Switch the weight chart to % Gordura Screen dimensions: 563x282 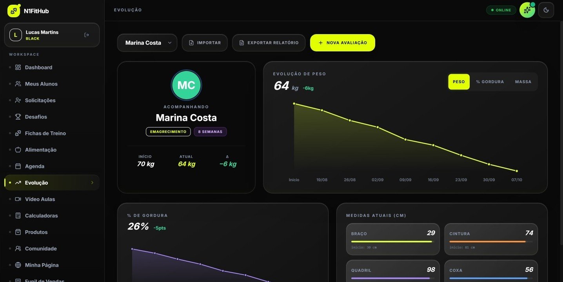(490, 82)
